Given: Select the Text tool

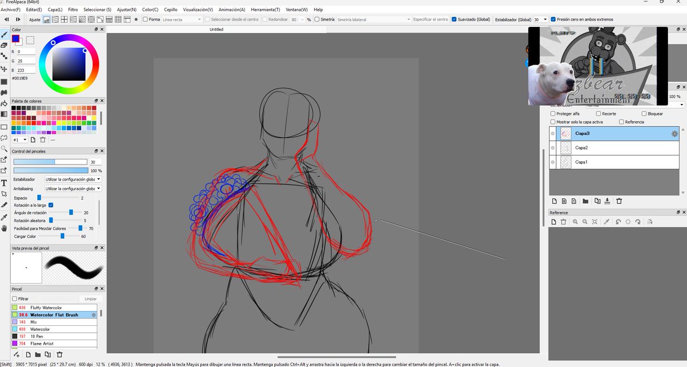Looking at the screenshot, I should (4, 183).
